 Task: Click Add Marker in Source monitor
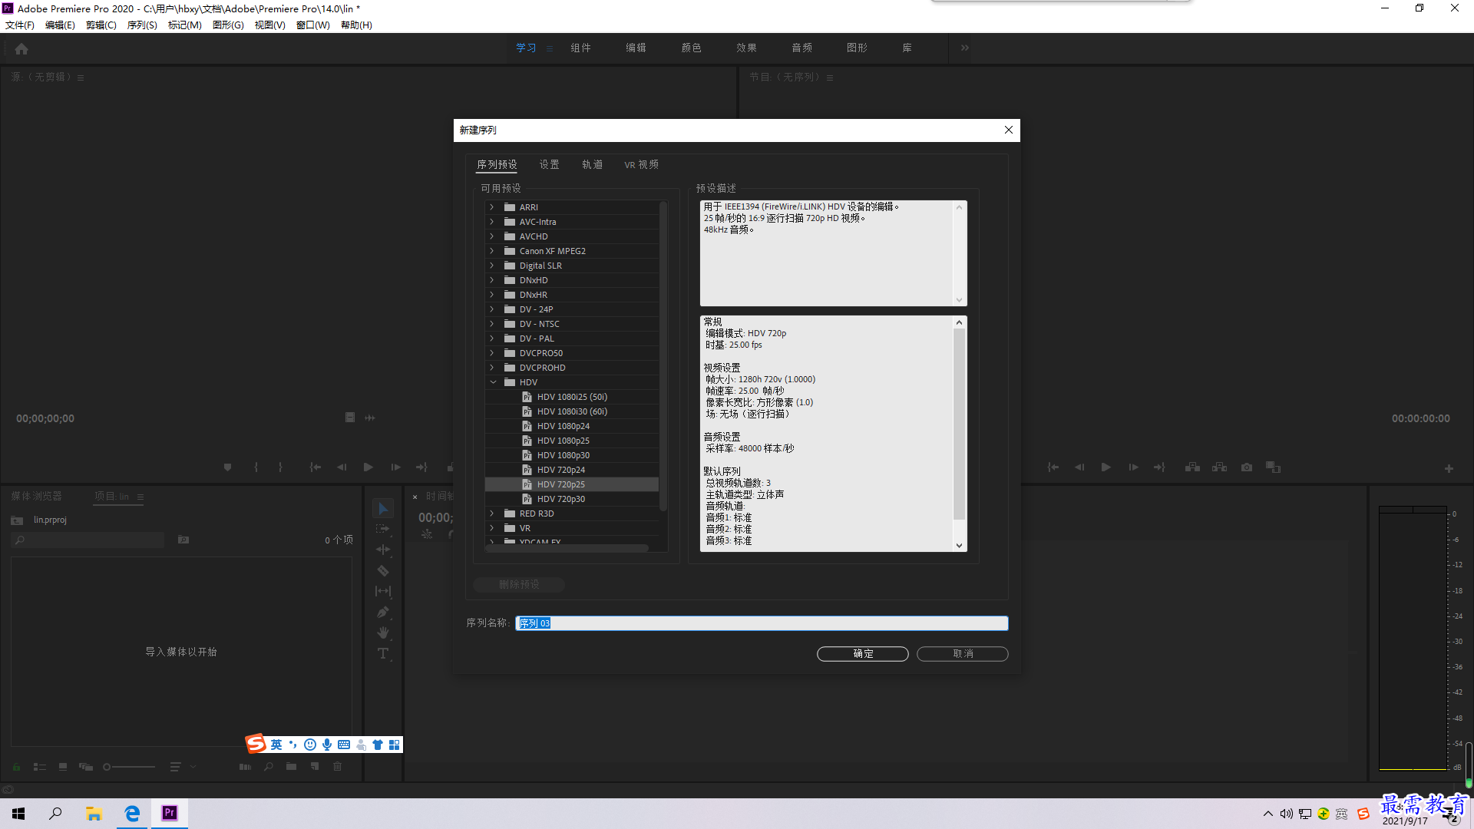227,467
